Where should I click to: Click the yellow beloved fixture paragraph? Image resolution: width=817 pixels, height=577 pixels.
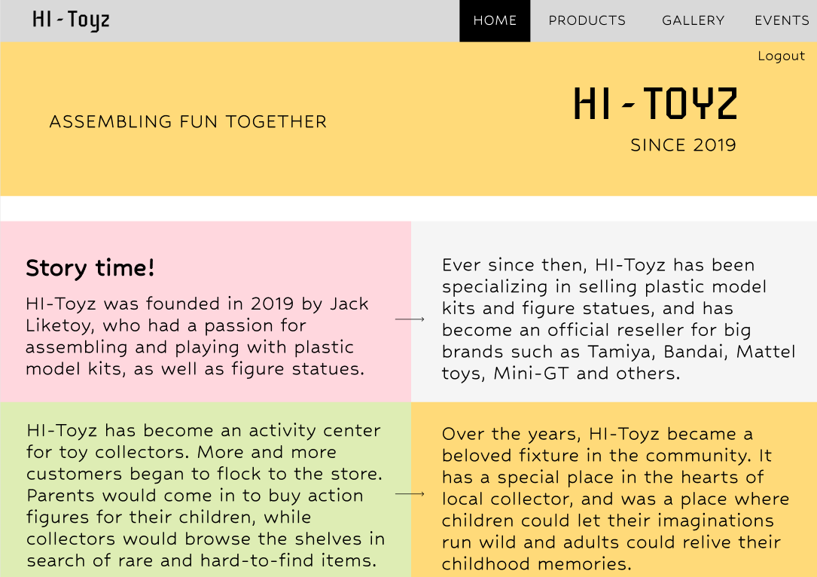point(615,499)
